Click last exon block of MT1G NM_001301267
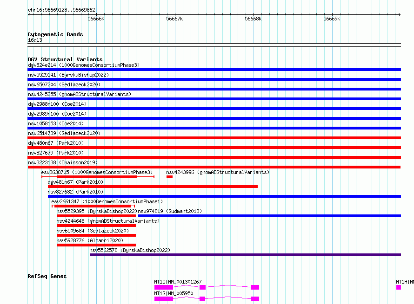 255,287
